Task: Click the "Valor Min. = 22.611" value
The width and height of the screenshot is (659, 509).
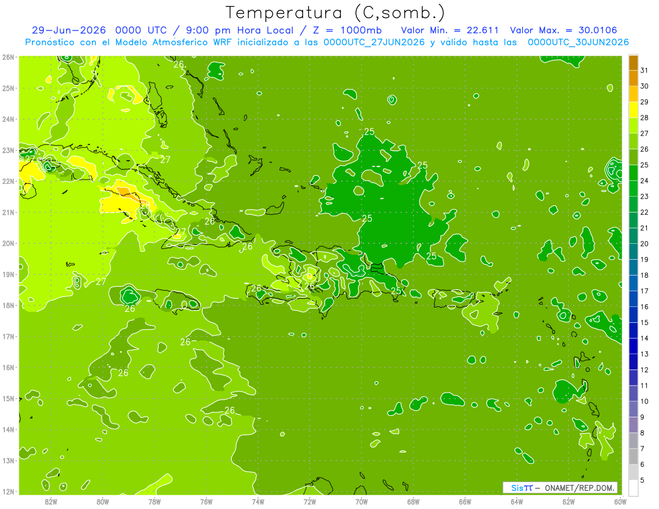Action: (450, 30)
